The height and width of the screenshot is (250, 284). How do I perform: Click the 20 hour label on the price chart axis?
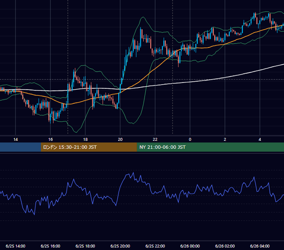click(120, 140)
